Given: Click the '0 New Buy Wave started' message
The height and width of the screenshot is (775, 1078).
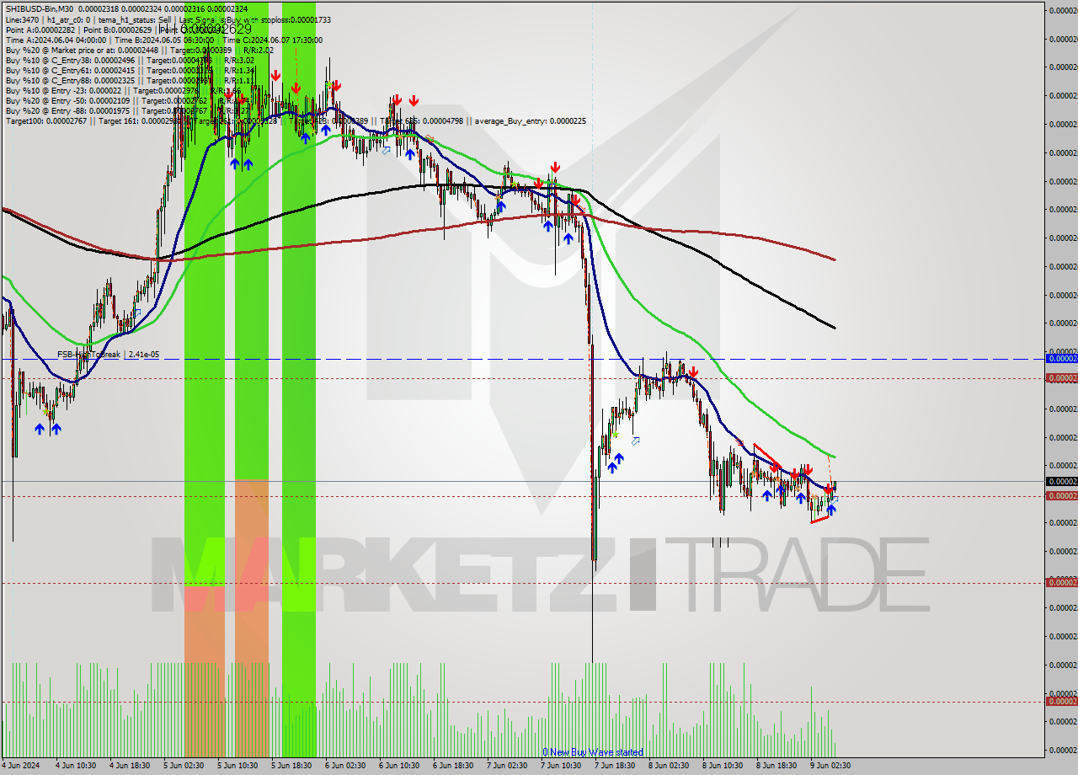Looking at the screenshot, I should click(x=593, y=752).
